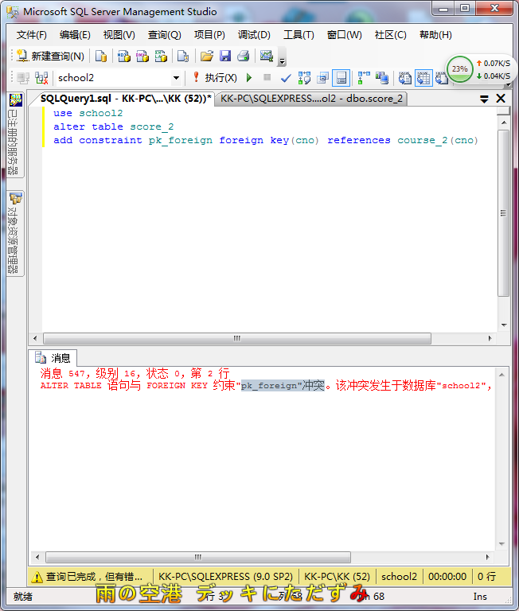Open the View (视图) menu
This screenshot has width=519, height=611.
pyautogui.click(x=119, y=35)
